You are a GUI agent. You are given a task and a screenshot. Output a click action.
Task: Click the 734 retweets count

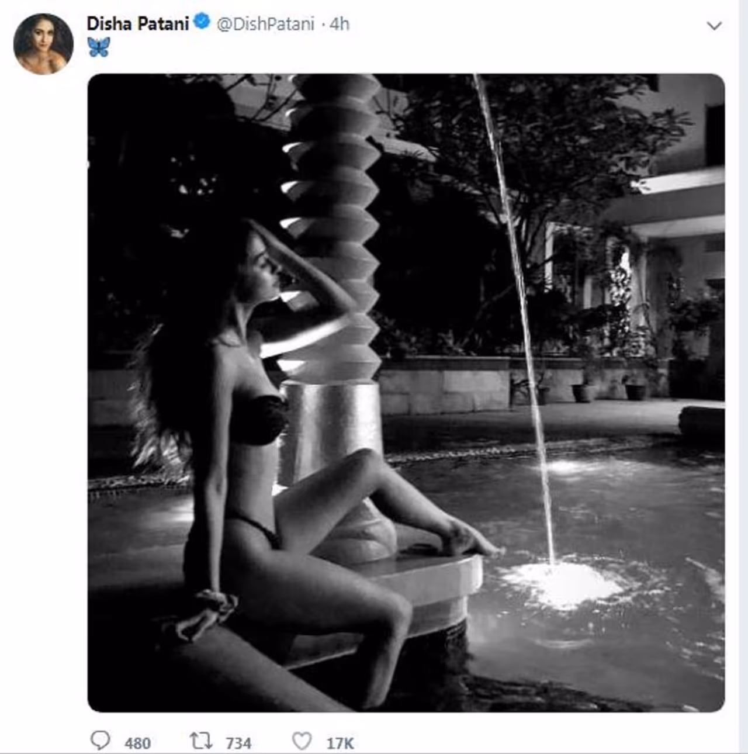[x=238, y=743]
